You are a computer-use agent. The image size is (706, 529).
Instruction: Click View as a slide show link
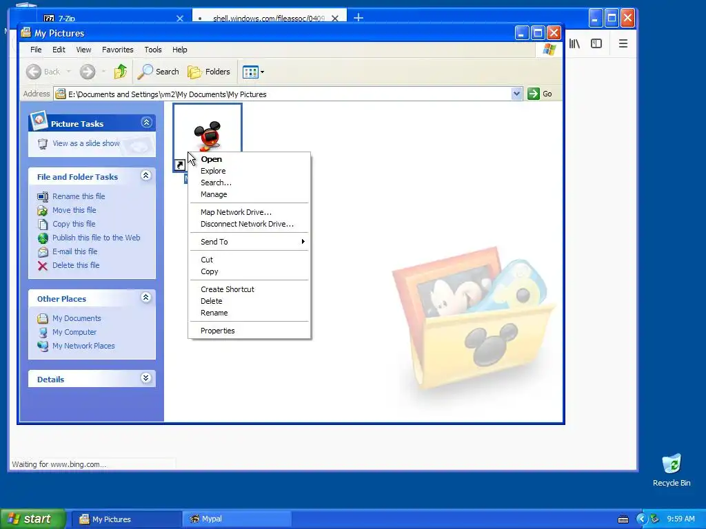[x=86, y=143]
